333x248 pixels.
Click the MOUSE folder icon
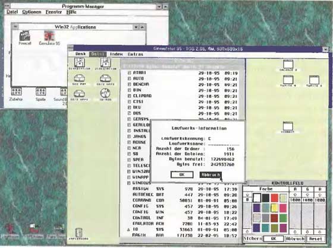(129, 142)
